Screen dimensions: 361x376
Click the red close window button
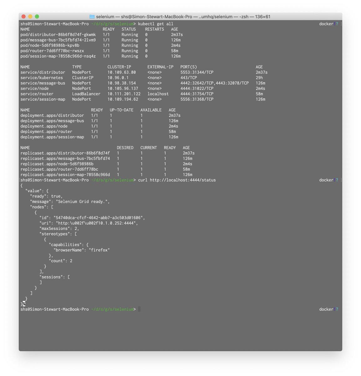23,17
